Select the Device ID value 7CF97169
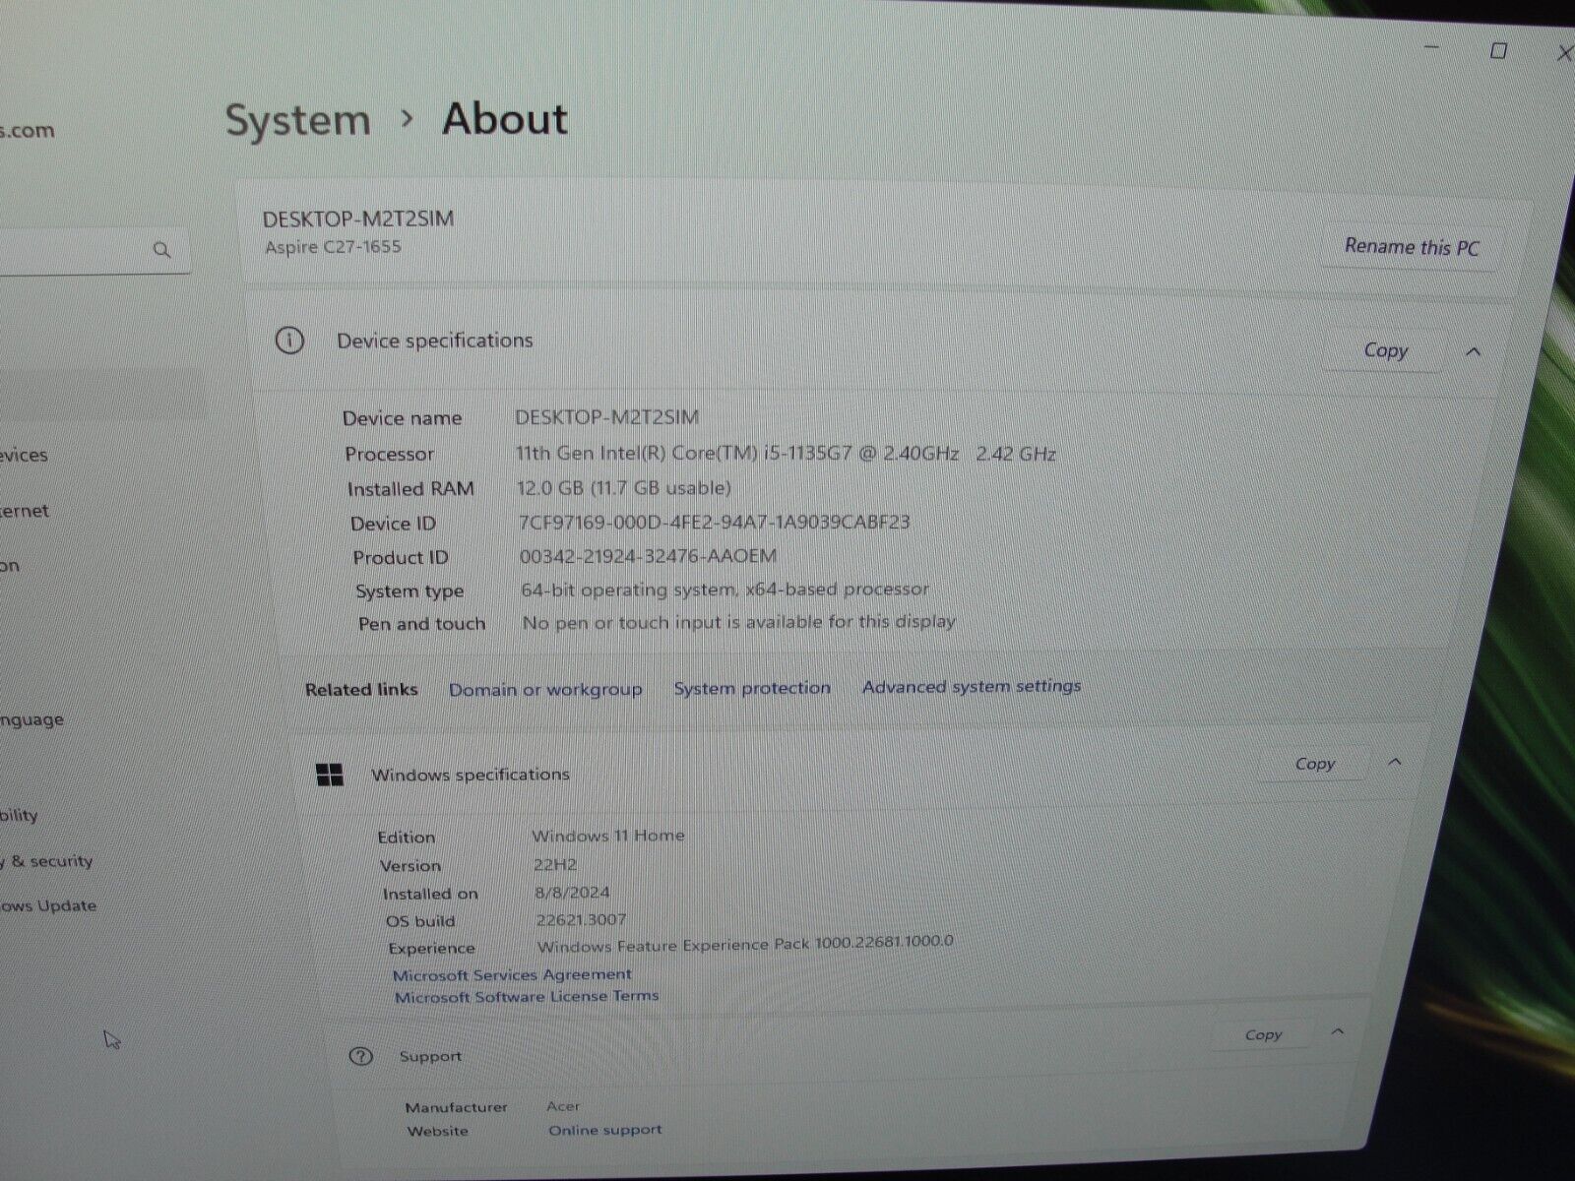Image resolution: width=1575 pixels, height=1181 pixels. coord(714,522)
